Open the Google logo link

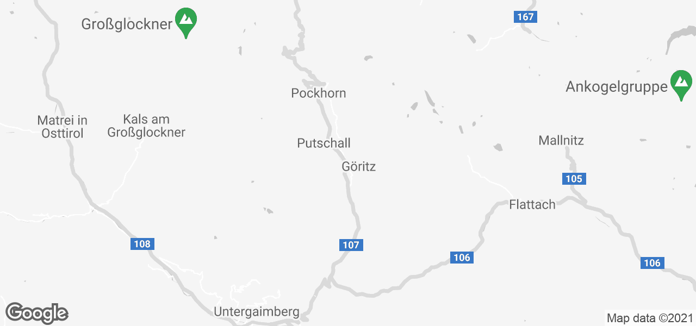(x=36, y=313)
